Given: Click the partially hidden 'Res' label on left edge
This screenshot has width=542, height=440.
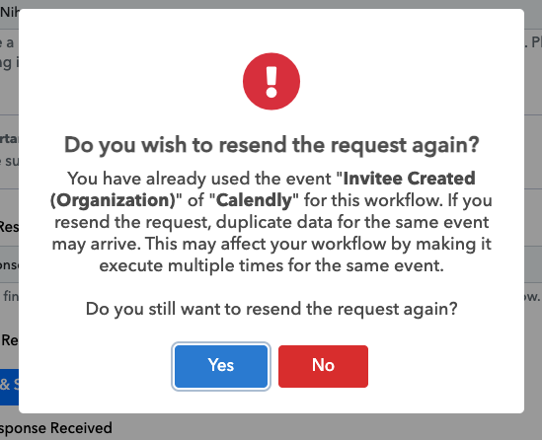Looking at the screenshot, I should [x=9, y=227].
